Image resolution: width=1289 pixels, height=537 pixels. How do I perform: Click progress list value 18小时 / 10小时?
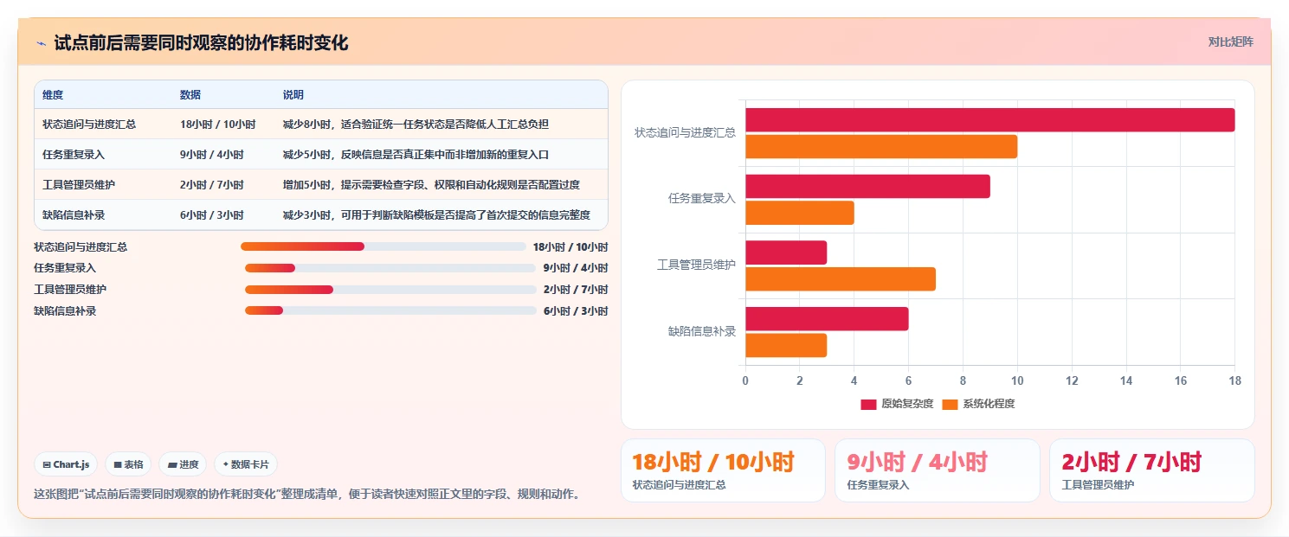pos(570,247)
